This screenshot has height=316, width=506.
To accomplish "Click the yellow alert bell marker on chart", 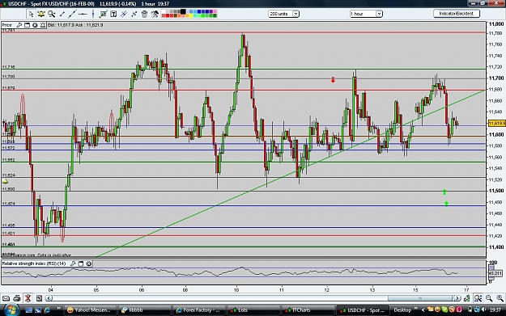I will [x=5, y=182].
